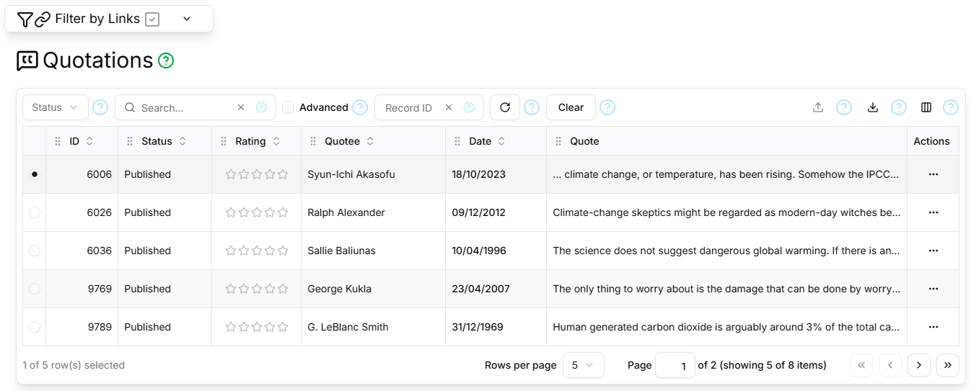Sort by the Status column header
Screen dimensions: 971x391
click(x=164, y=141)
